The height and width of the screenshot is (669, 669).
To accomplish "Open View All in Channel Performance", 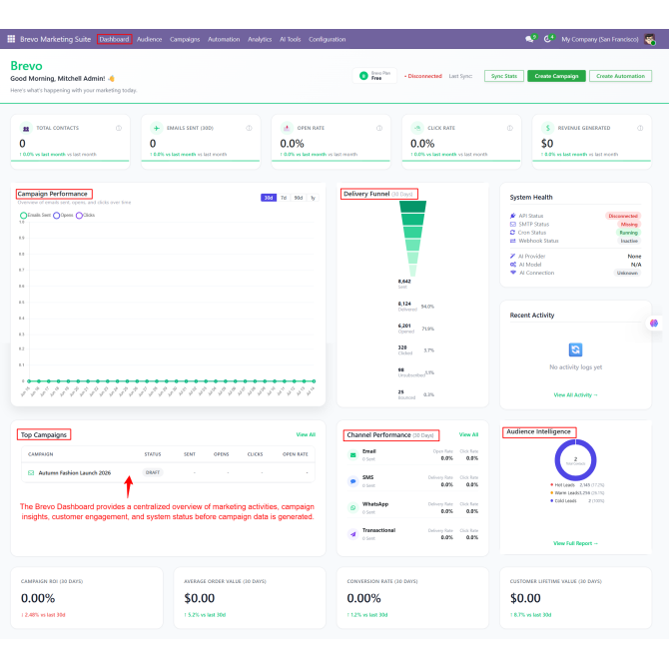I will [468, 434].
